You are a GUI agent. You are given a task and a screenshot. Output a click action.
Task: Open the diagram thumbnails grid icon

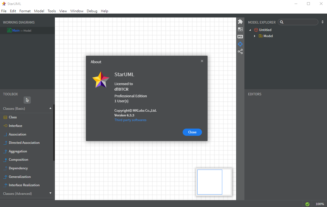pyautogui.click(x=240, y=29)
